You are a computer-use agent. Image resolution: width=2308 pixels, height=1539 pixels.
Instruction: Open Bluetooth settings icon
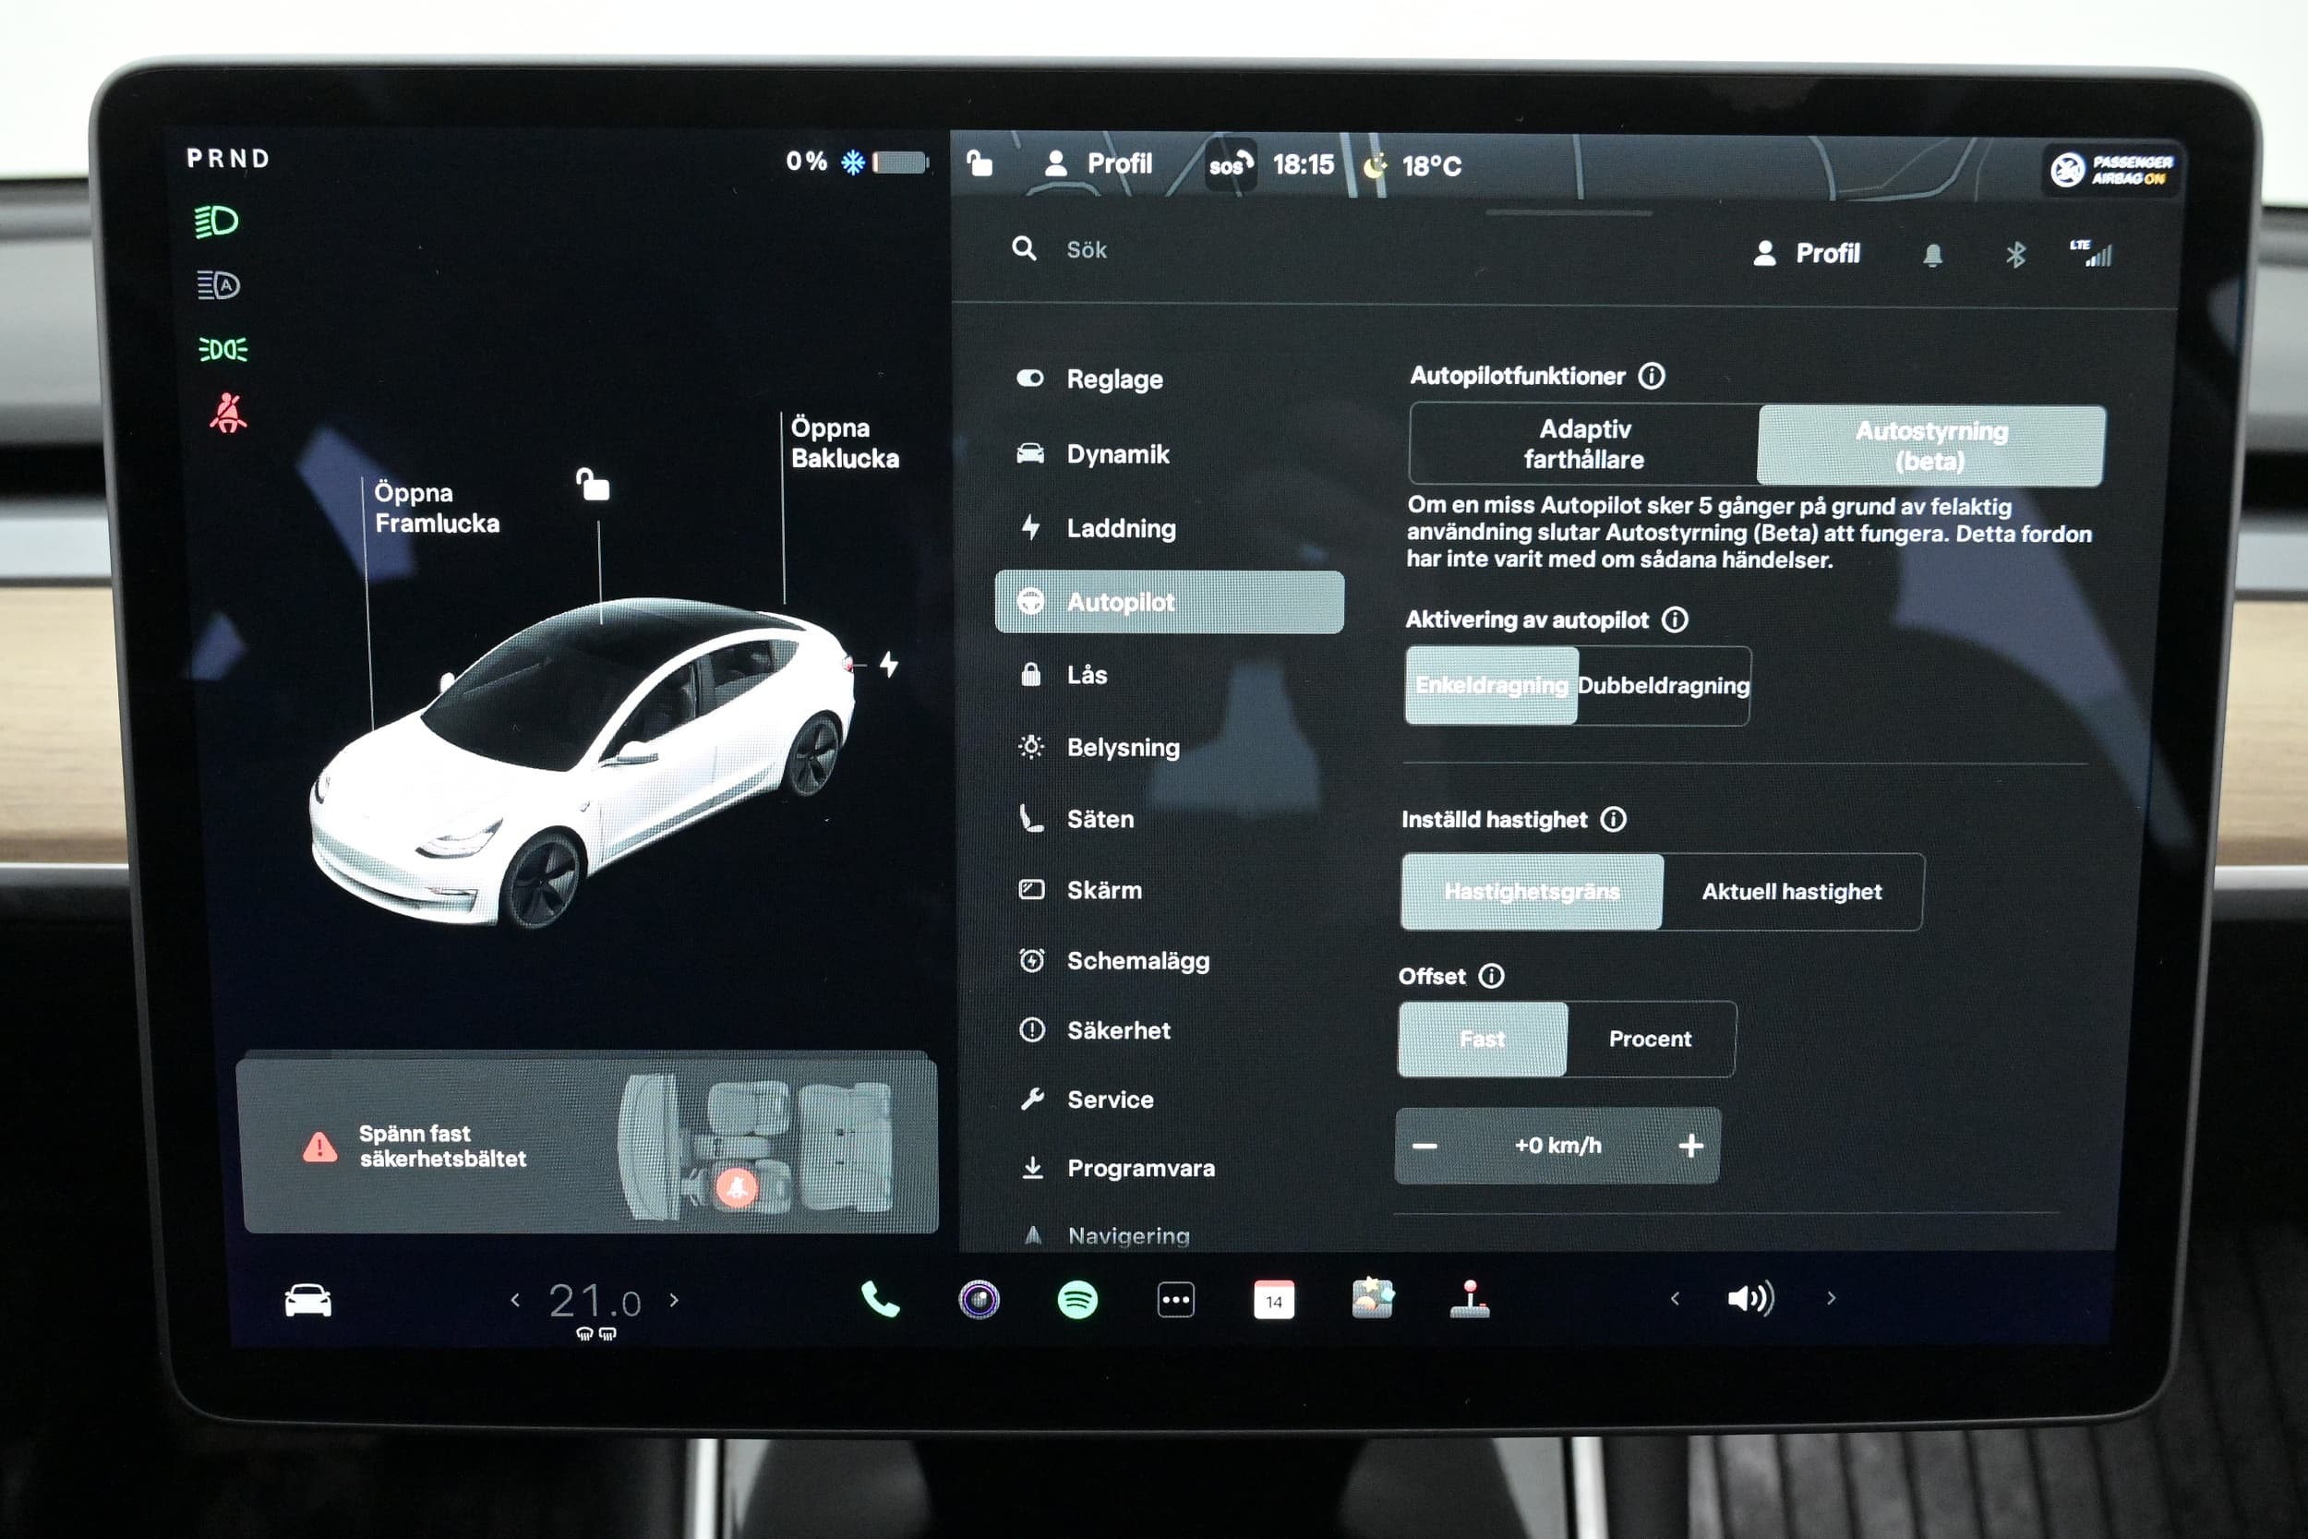2014,255
